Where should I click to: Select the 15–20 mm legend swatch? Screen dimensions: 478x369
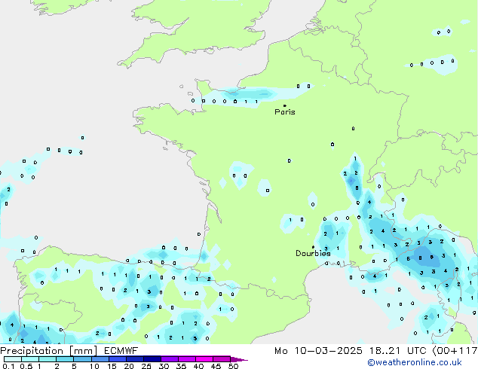click(x=117, y=359)
